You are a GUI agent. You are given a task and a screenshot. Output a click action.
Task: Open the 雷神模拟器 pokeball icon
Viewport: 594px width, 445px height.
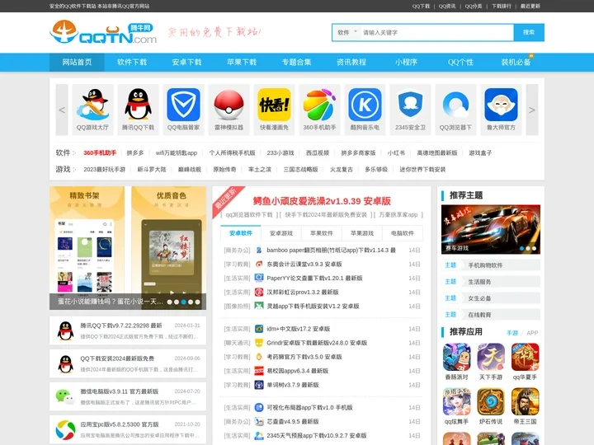[x=229, y=105]
